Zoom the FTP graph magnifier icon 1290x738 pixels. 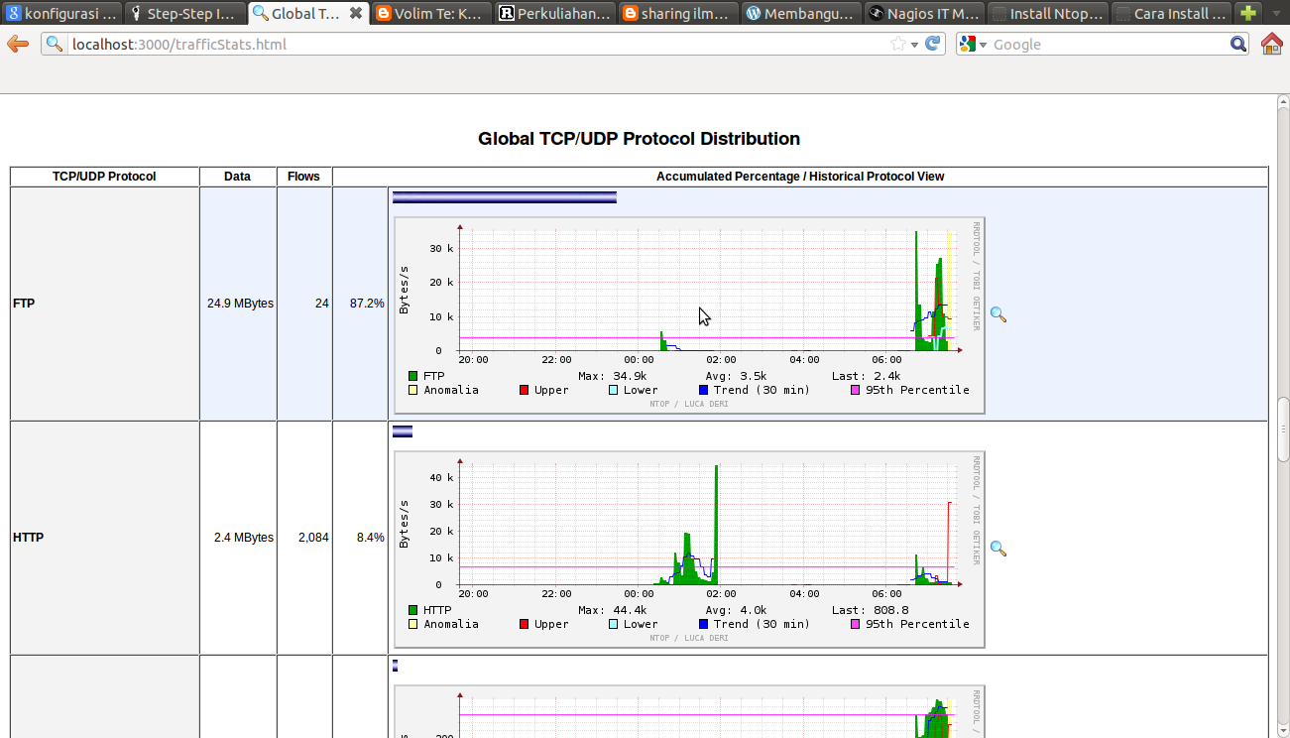998,314
